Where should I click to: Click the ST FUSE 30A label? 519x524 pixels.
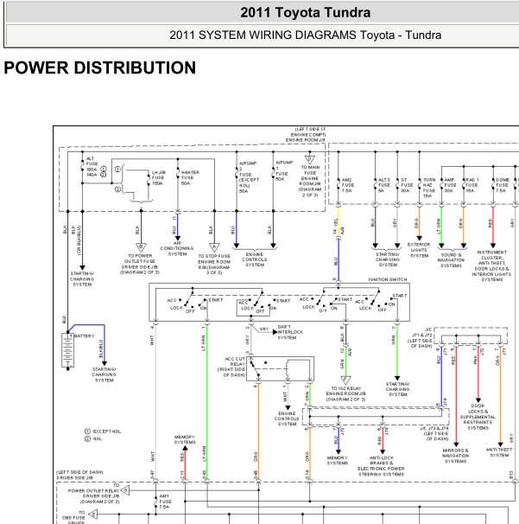coord(405,185)
